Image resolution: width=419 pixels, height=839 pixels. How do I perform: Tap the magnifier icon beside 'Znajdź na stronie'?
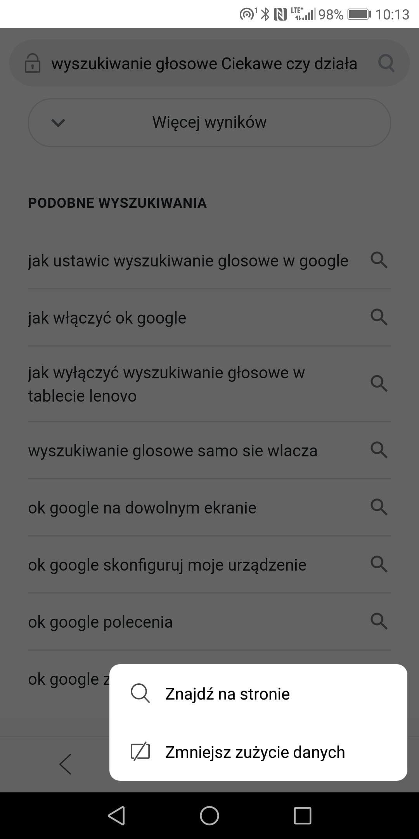coord(140,693)
